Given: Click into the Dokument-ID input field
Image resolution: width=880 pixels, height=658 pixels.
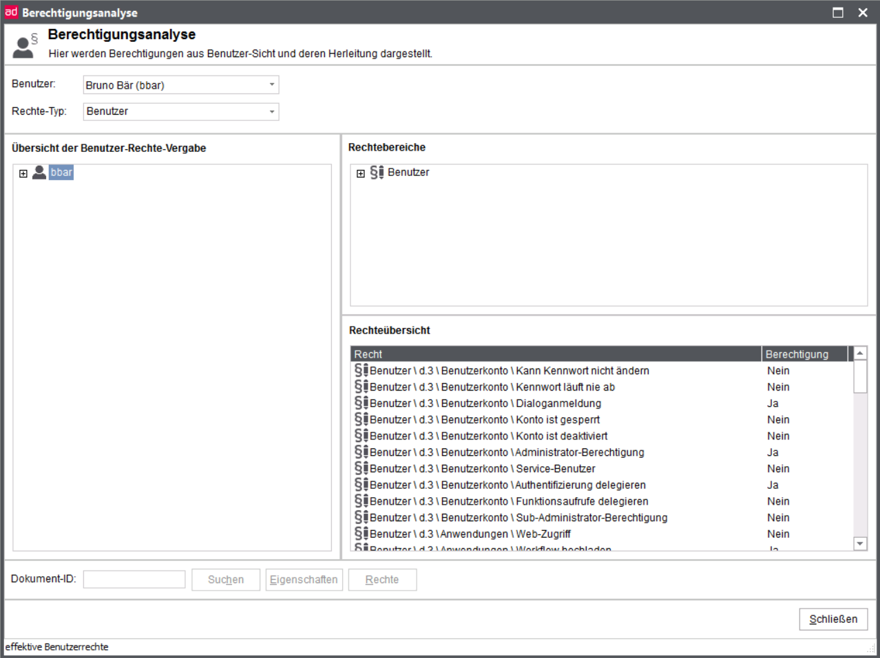Looking at the screenshot, I should pyautogui.click(x=134, y=579).
